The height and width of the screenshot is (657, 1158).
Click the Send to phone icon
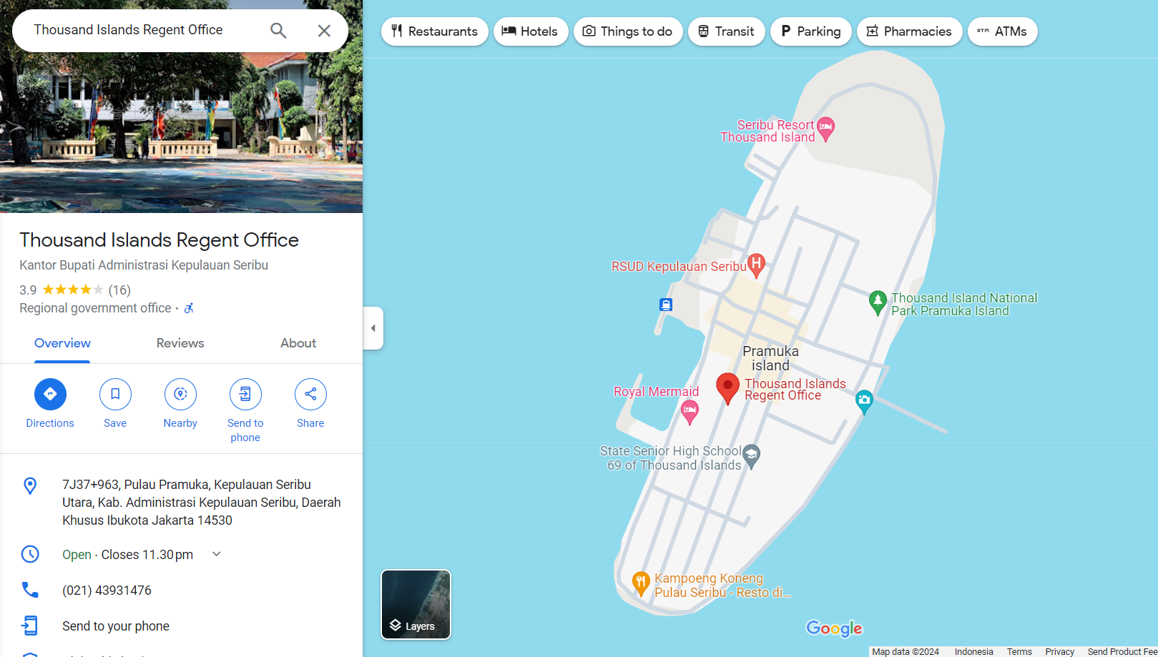pos(245,394)
